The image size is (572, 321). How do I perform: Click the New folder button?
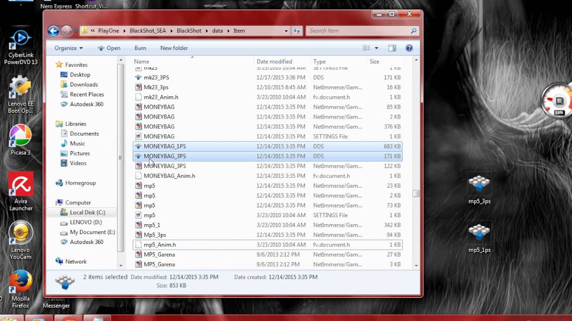click(174, 48)
